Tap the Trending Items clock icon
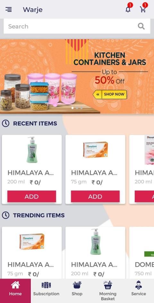 (x=5, y=215)
